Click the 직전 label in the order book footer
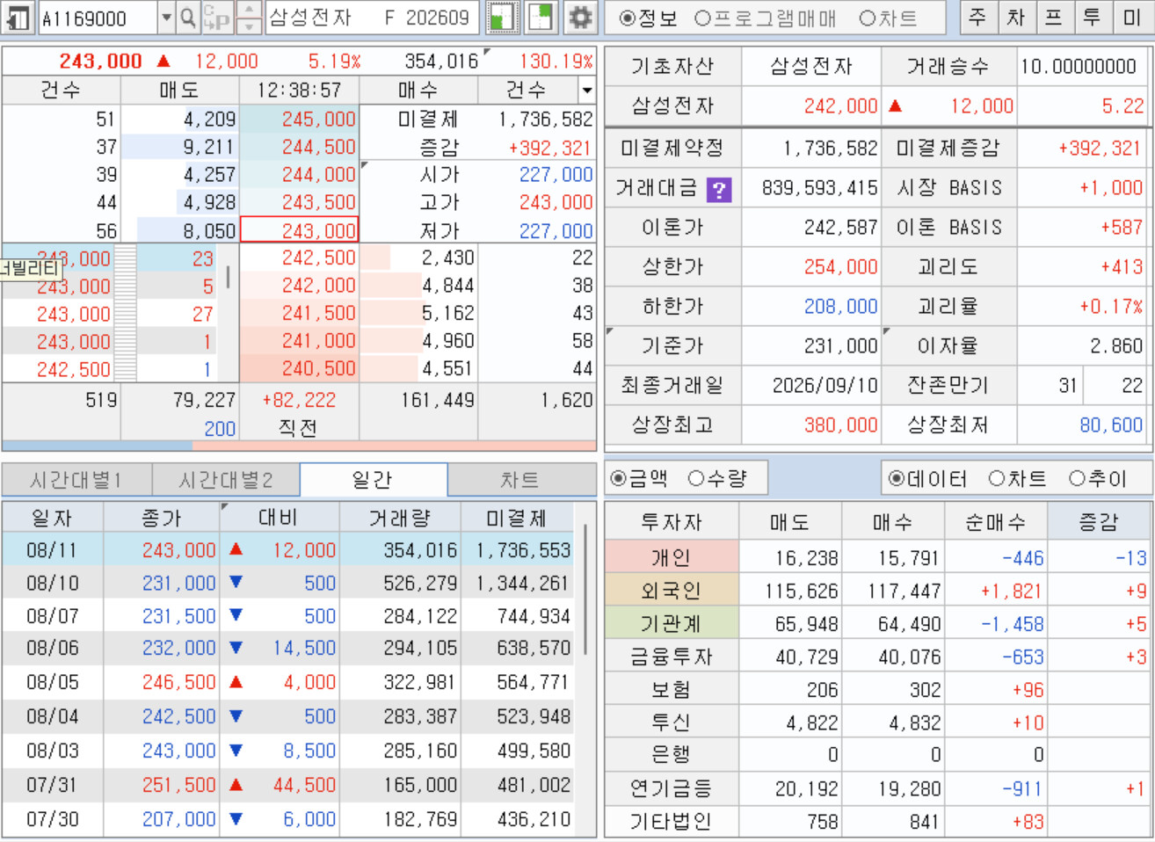The width and height of the screenshot is (1155, 842). [x=298, y=428]
